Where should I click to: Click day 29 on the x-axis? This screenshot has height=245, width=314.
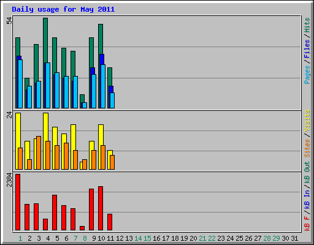pyautogui.click(x=276, y=238)
